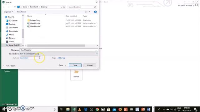
Task: Click the Save button
Action: pos(75,65)
